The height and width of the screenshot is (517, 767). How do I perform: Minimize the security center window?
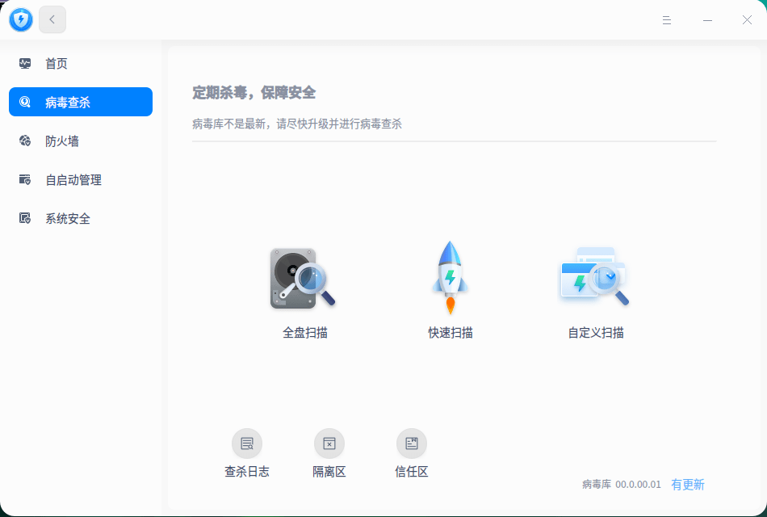click(706, 19)
